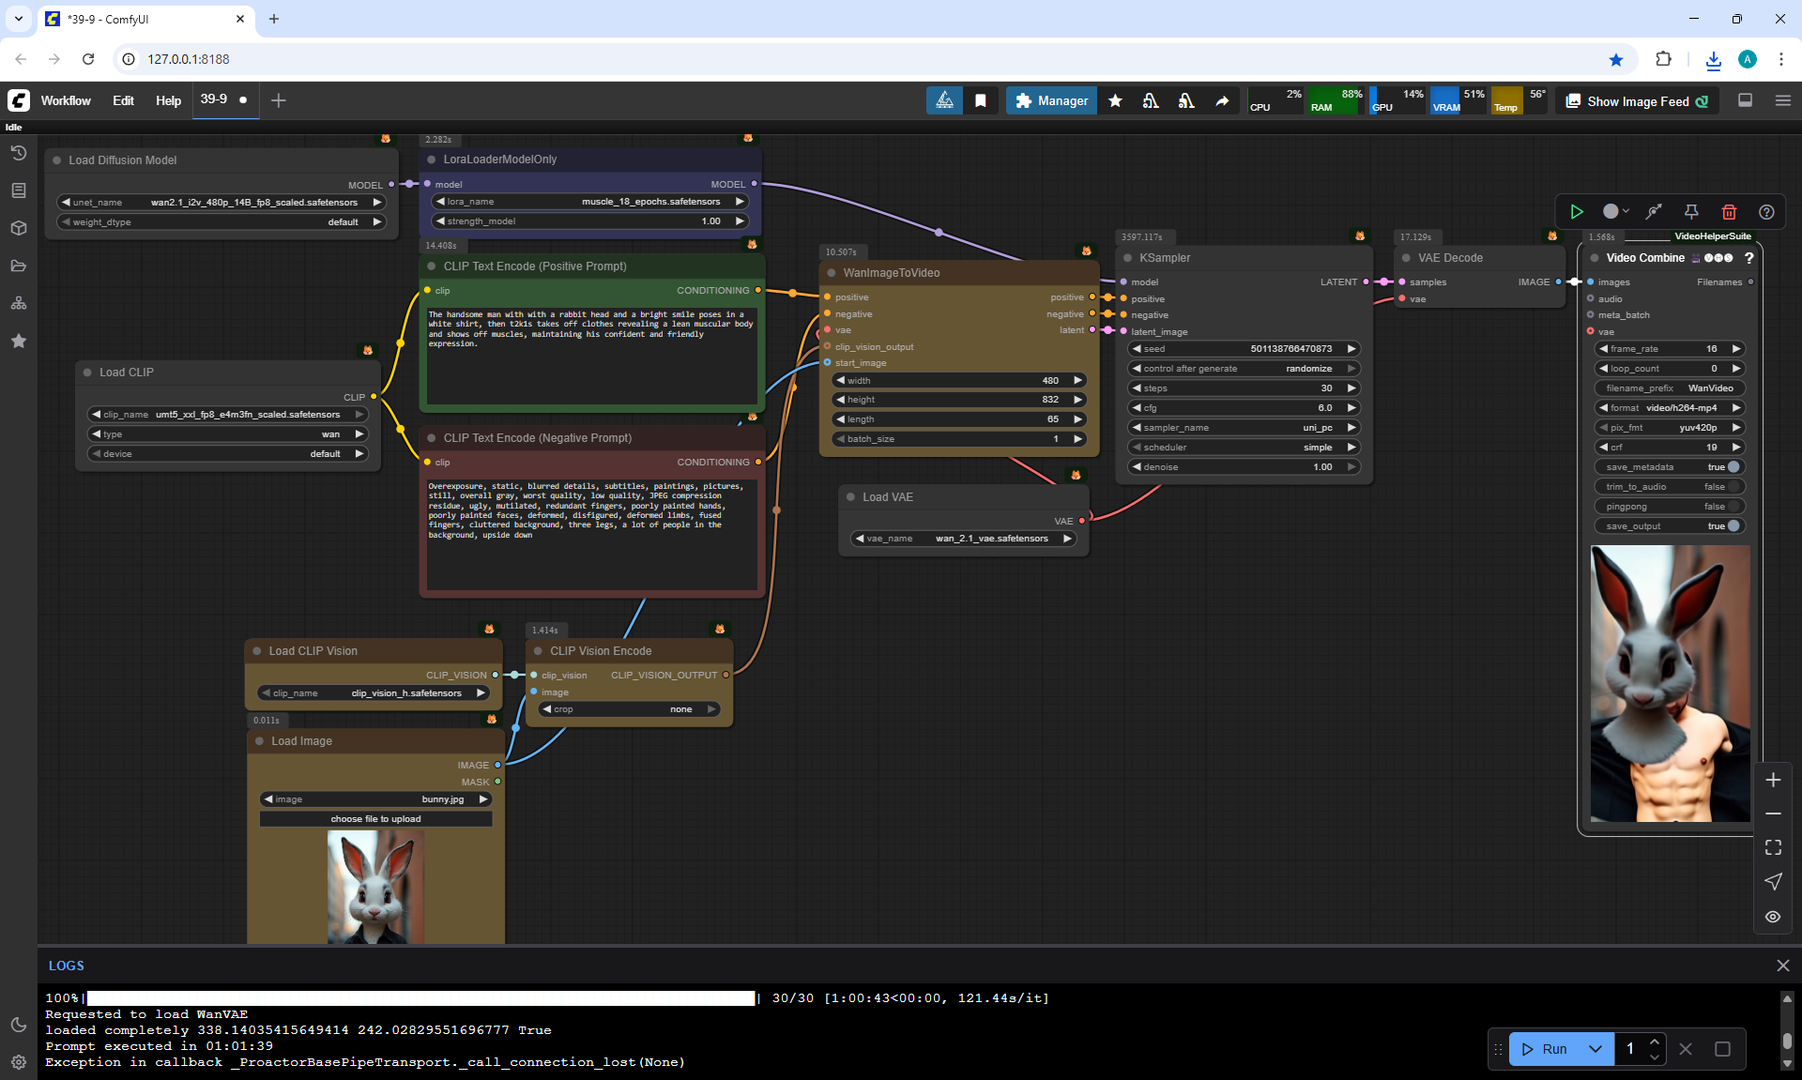
Task: Toggle the save_output switch
Action: point(1733,525)
